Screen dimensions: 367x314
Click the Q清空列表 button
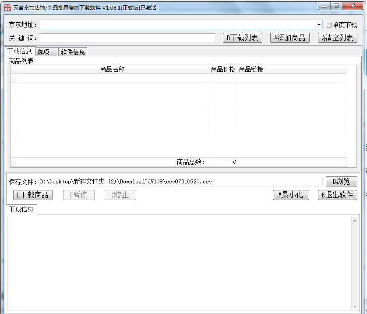click(x=337, y=38)
